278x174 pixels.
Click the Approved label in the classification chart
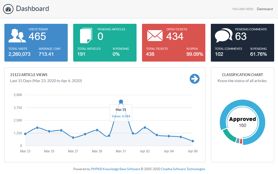tap(242, 119)
